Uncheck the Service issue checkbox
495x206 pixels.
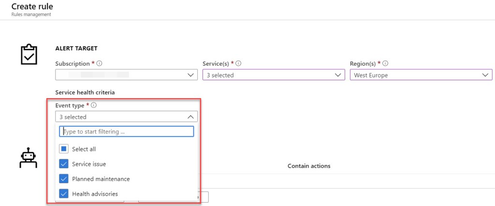point(64,164)
